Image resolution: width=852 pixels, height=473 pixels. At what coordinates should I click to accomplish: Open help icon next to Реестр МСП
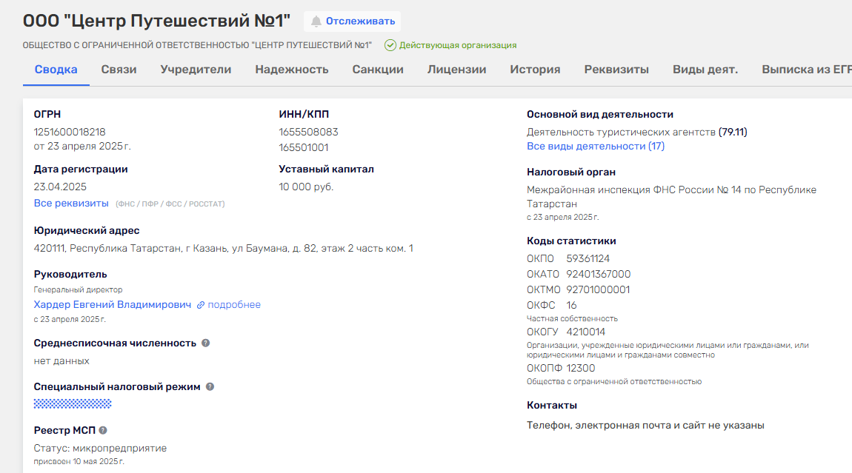tap(103, 430)
